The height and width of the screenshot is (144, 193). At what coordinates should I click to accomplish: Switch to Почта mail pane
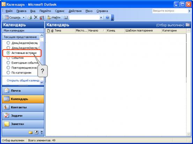[x=23, y=91]
